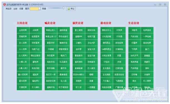
Task: Play the 颁奖出场 sound effect
Action: pyautogui.click(x=91, y=30)
